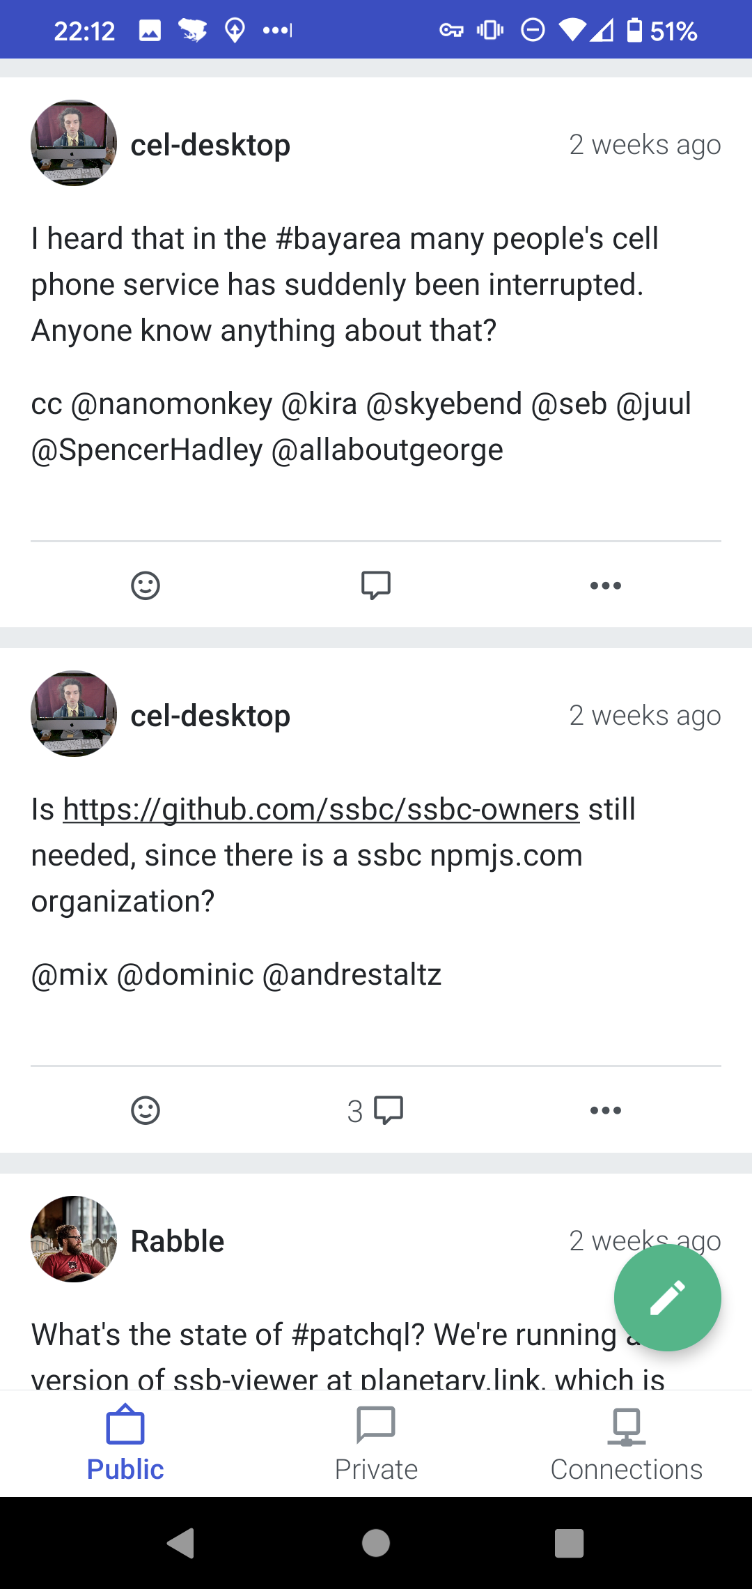Open the github.com/ssbc/ssbc-owners link
This screenshot has width=752, height=1589.
(x=320, y=808)
